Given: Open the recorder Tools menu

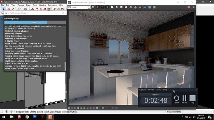Looking at the screenshot, I should [158, 90].
